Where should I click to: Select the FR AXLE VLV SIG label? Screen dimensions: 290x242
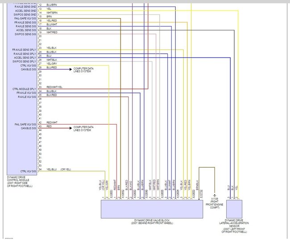[x=26, y=93]
